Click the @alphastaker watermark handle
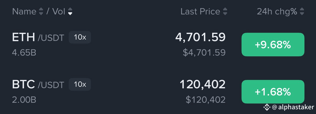Viewport: 316px width, 114px height. 293,107
